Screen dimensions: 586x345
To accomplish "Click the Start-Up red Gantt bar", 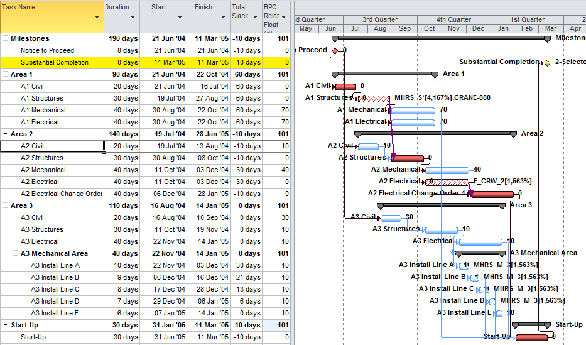I will (x=531, y=338).
